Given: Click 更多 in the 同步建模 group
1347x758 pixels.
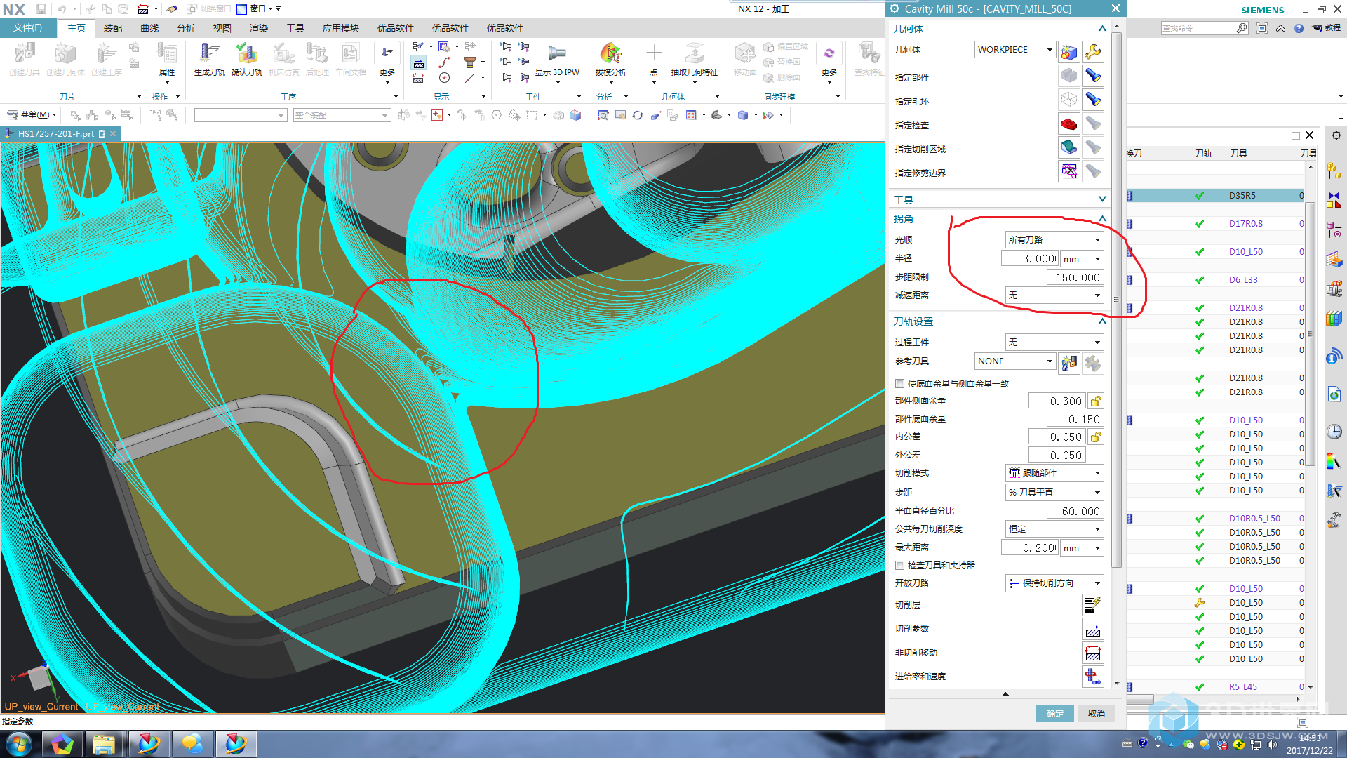Looking at the screenshot, I should click(x=829, y=62).
